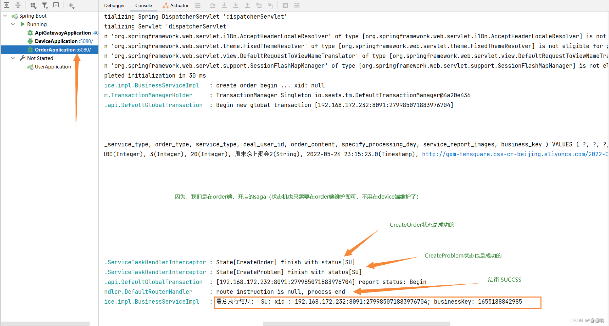Collapse the Not Started group node
Viewport: 609px width, 326px height.
[x=13, y=58]
